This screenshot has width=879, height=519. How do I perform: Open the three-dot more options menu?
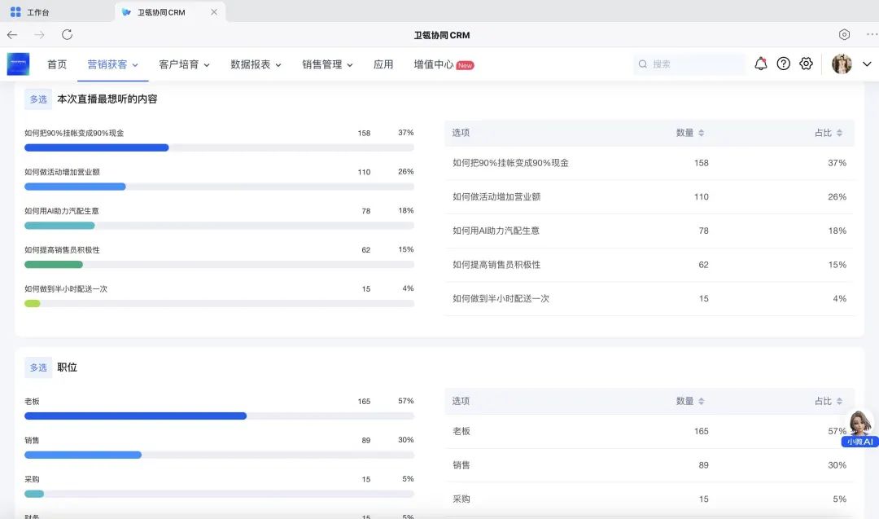coord(872,35)
